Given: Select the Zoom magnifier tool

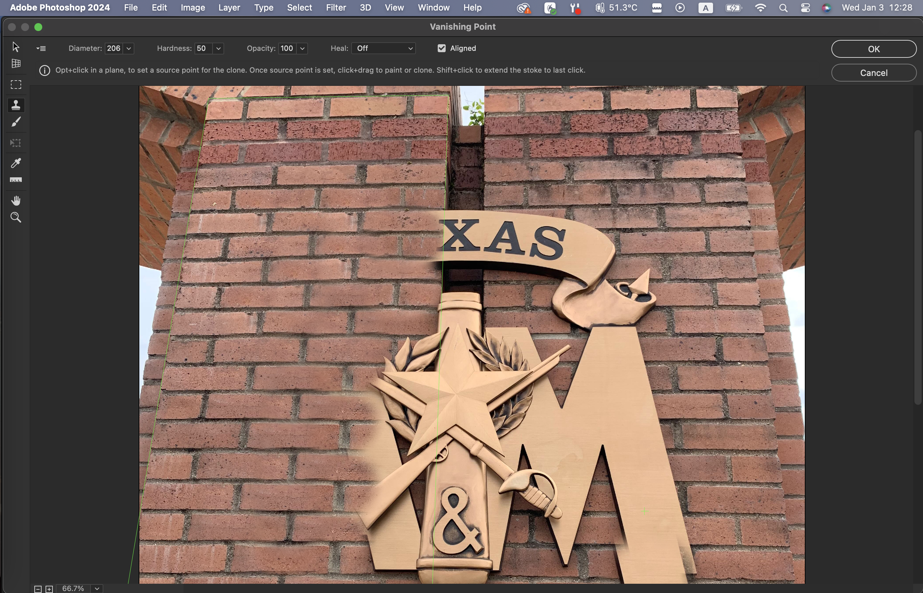Looking at the screenshot, I should pyautogui.click(x=16, y=218).
